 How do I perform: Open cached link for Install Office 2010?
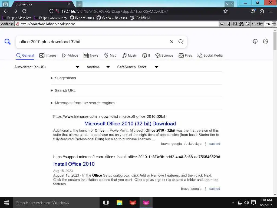pyautogui.click(x=215, y=189)
